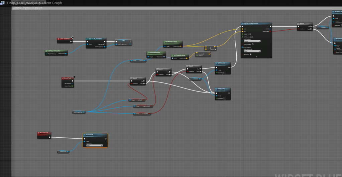This screenshot has height=177, width=342.
Task: Open the InVisibility dropdown on Set Visibility
Action: [94, 145]
